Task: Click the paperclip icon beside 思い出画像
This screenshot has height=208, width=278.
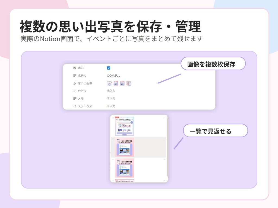Action: (x=75, y=83)
